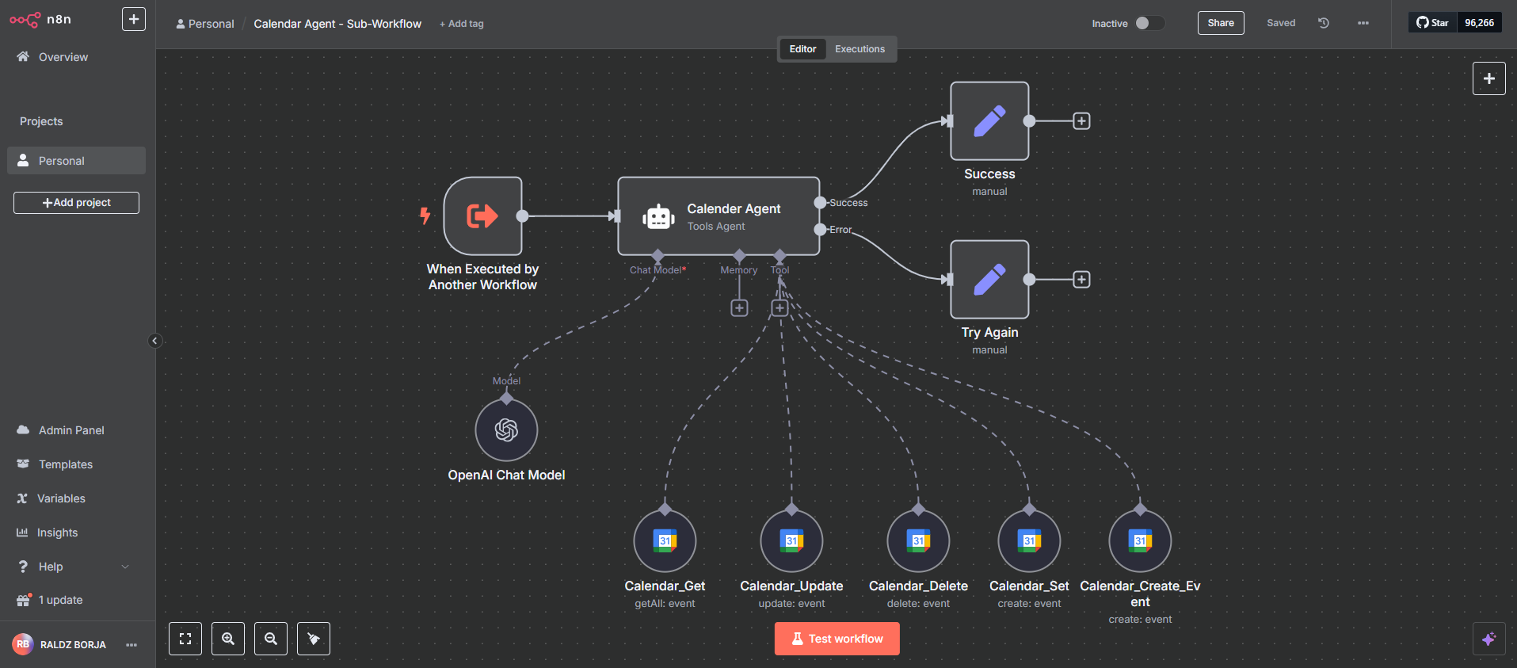Screen dimensions: 1517x668
Task: Click the n8n logo icon
Action: point(25,20)
